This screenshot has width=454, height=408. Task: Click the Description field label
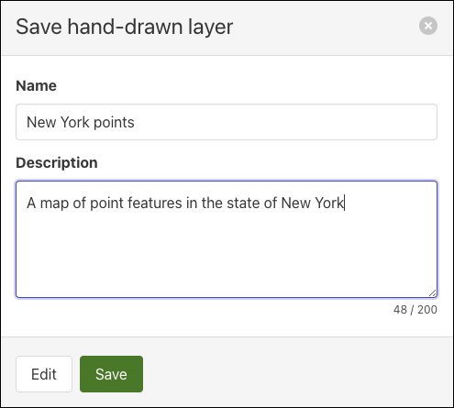[57, 162]
